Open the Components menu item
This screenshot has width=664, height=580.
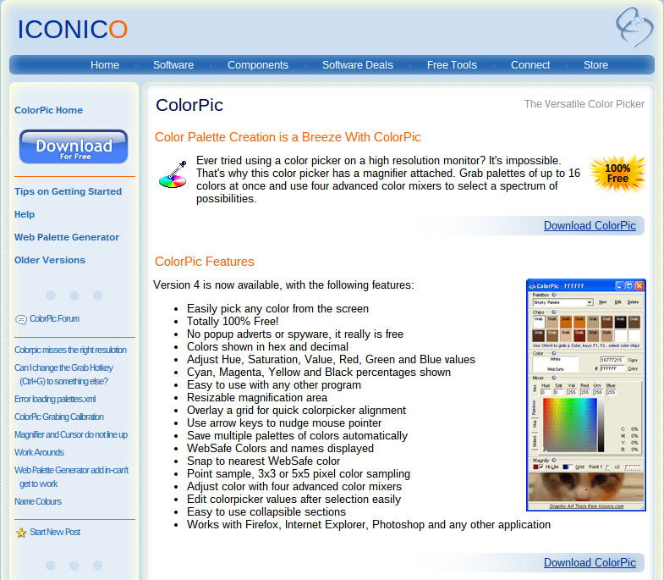258,65
